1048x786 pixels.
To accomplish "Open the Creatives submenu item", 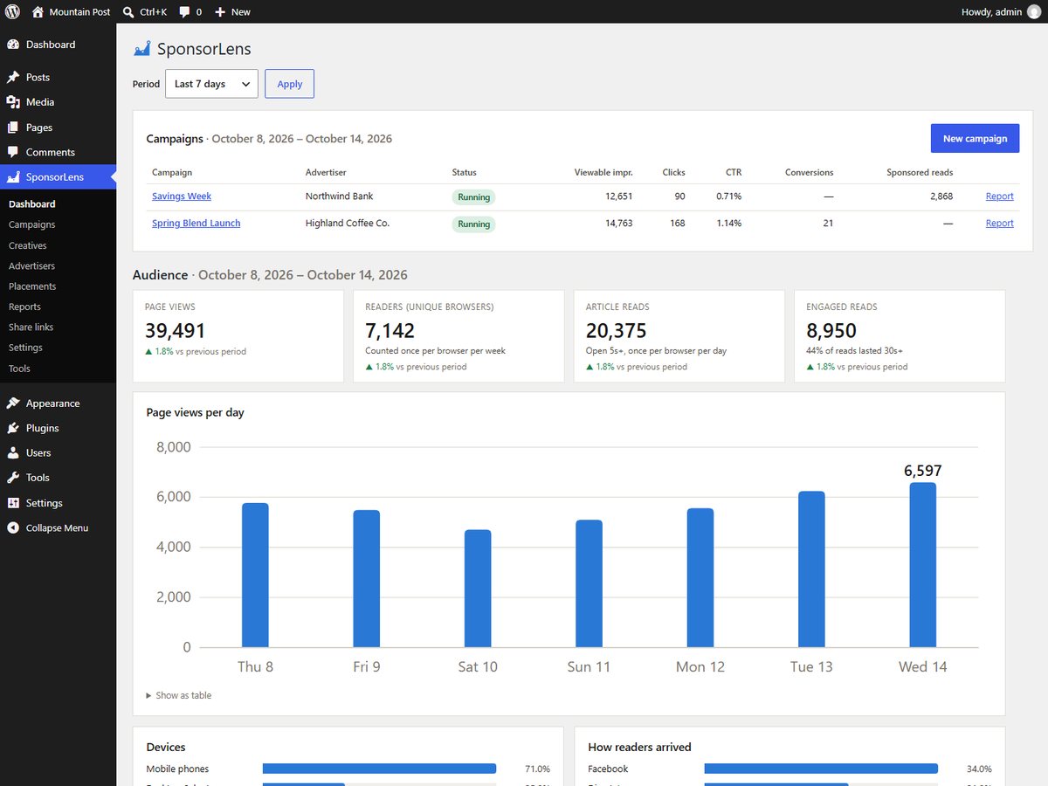I will coord(28,245).
